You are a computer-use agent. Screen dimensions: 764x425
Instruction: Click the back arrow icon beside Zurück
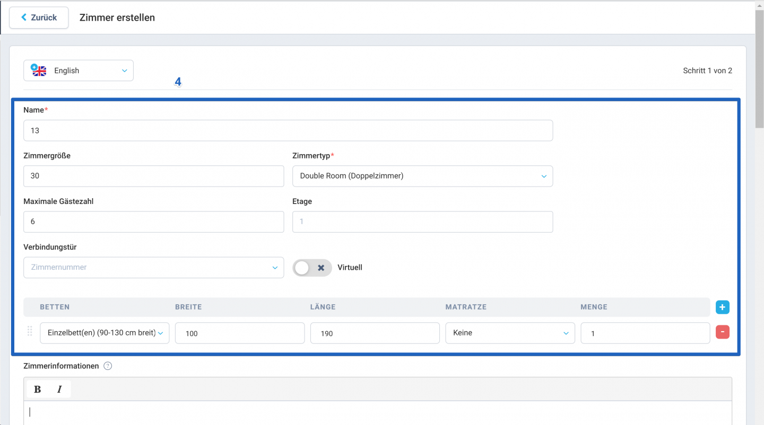point(24,17)
